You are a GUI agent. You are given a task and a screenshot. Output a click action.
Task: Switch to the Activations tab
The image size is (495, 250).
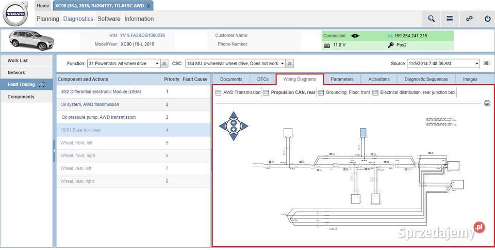click(x=379, y=79)
